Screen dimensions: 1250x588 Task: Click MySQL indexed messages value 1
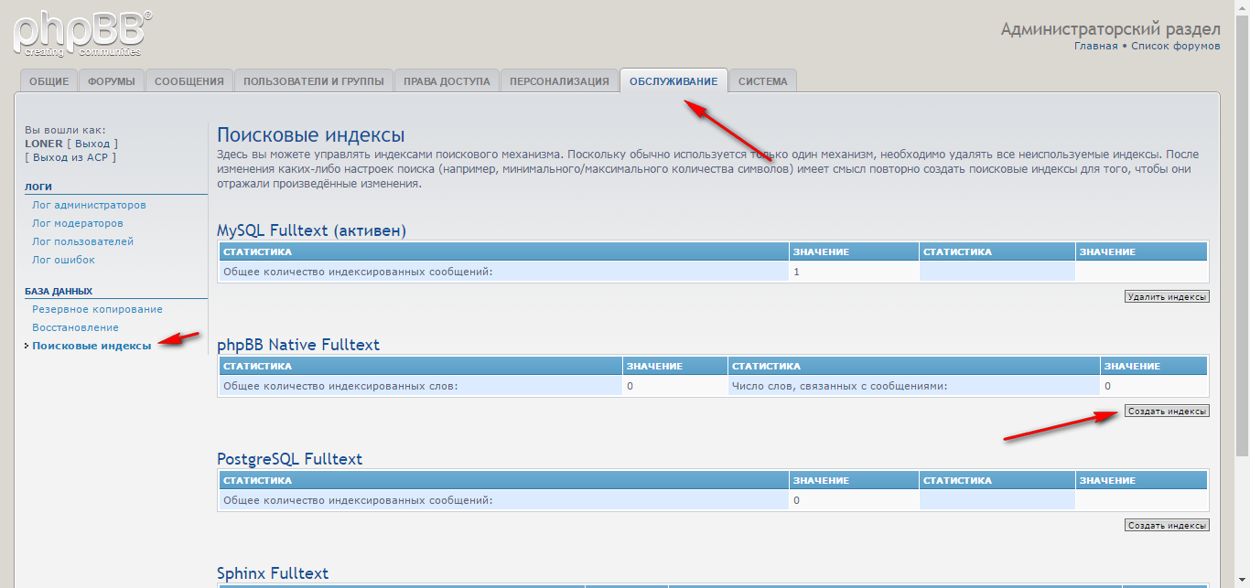pyautogui.click(x=854, y=272)
